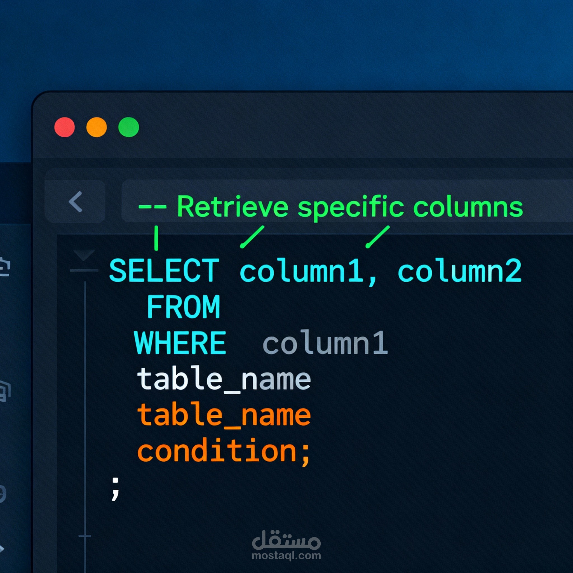Click the "Retrieve specific columns" comment bar
Image resolution: width=573 pixels, height=573 pixels.
(x=330, y=206)
